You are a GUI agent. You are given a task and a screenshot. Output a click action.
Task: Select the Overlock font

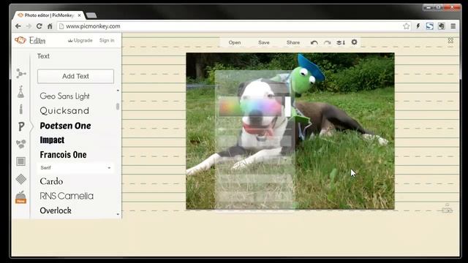point(56,210)
